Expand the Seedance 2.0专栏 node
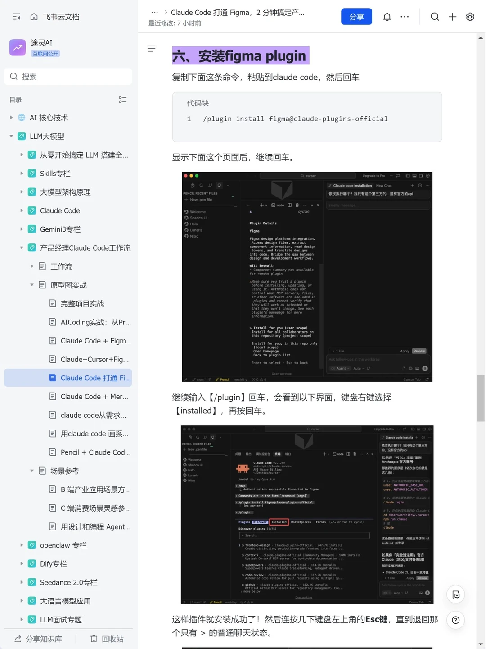486x649 pixels. [x=22, y=582]
